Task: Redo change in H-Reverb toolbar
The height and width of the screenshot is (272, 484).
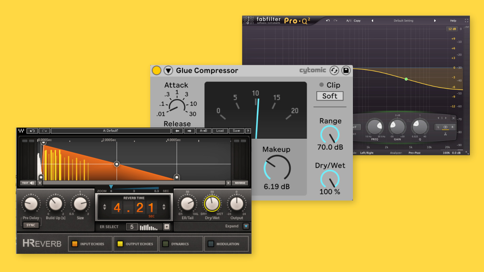Action: tap(44, 131)
